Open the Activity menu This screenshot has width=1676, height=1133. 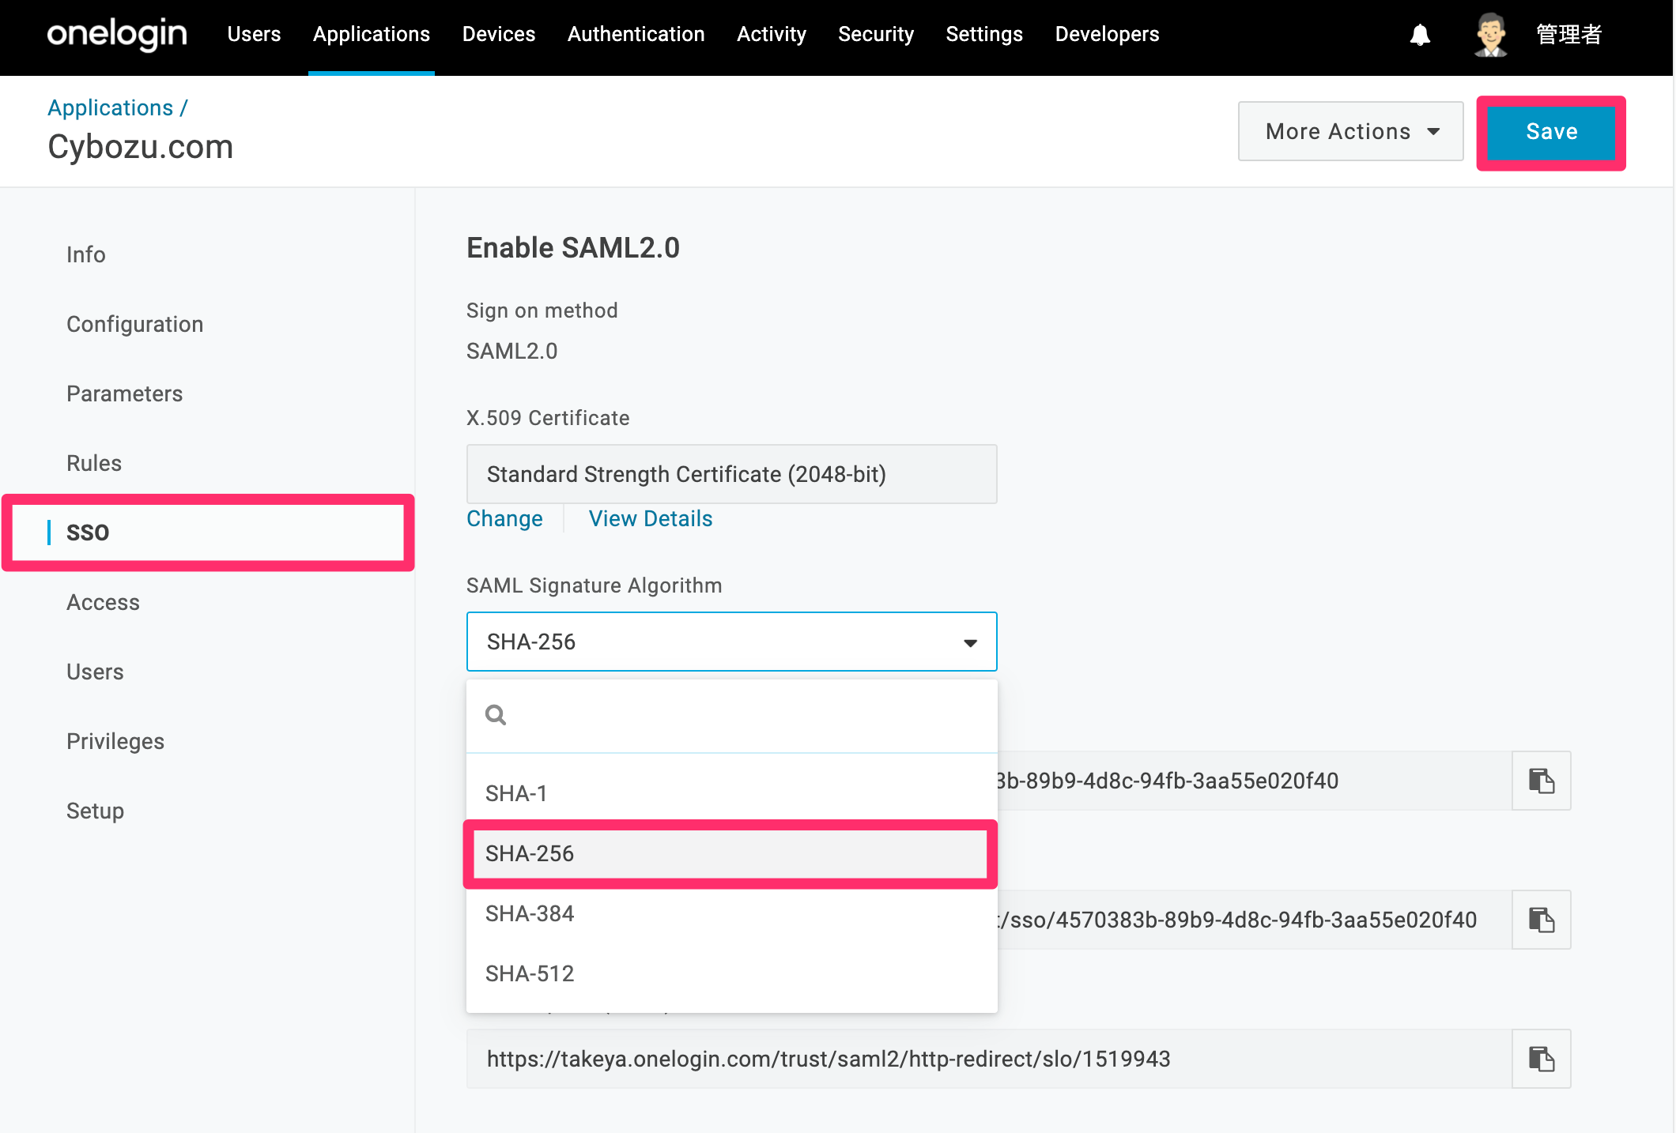[x=771, y=34]
